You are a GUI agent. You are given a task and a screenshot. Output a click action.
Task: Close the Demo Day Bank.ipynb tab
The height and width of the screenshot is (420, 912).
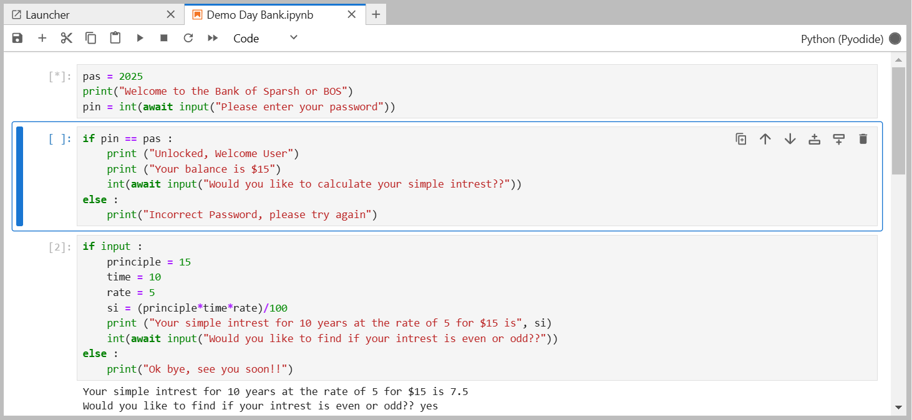coord(352,14)
